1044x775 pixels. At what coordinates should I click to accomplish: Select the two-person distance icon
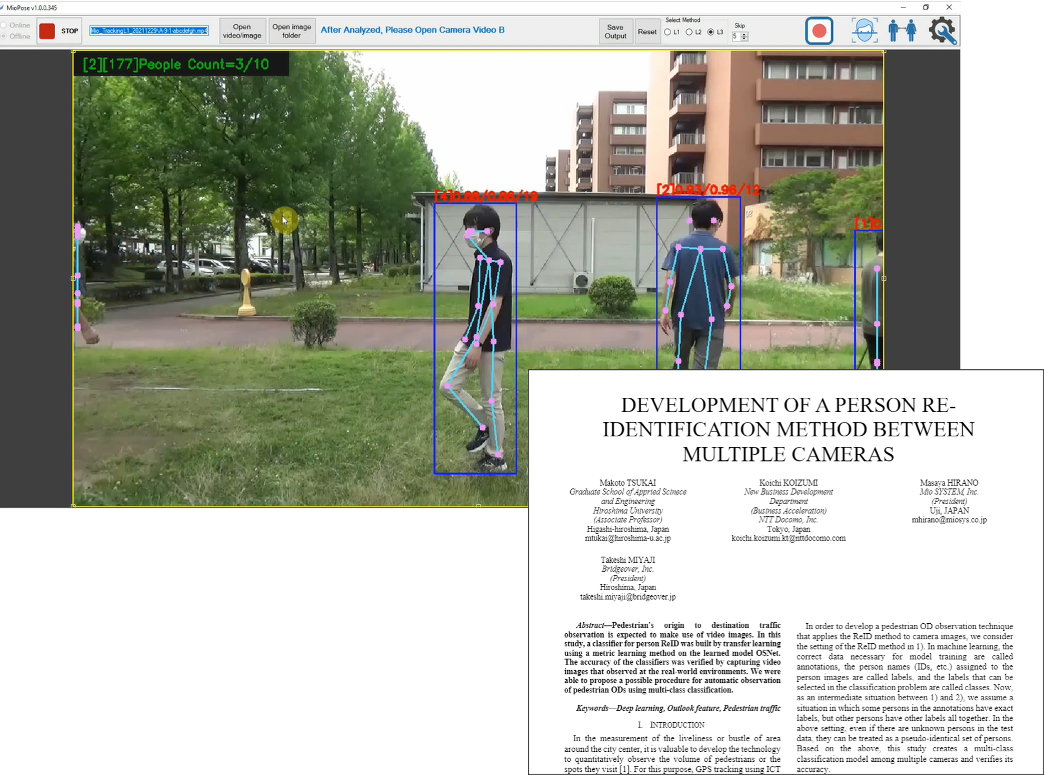click(x=902, y=31)
